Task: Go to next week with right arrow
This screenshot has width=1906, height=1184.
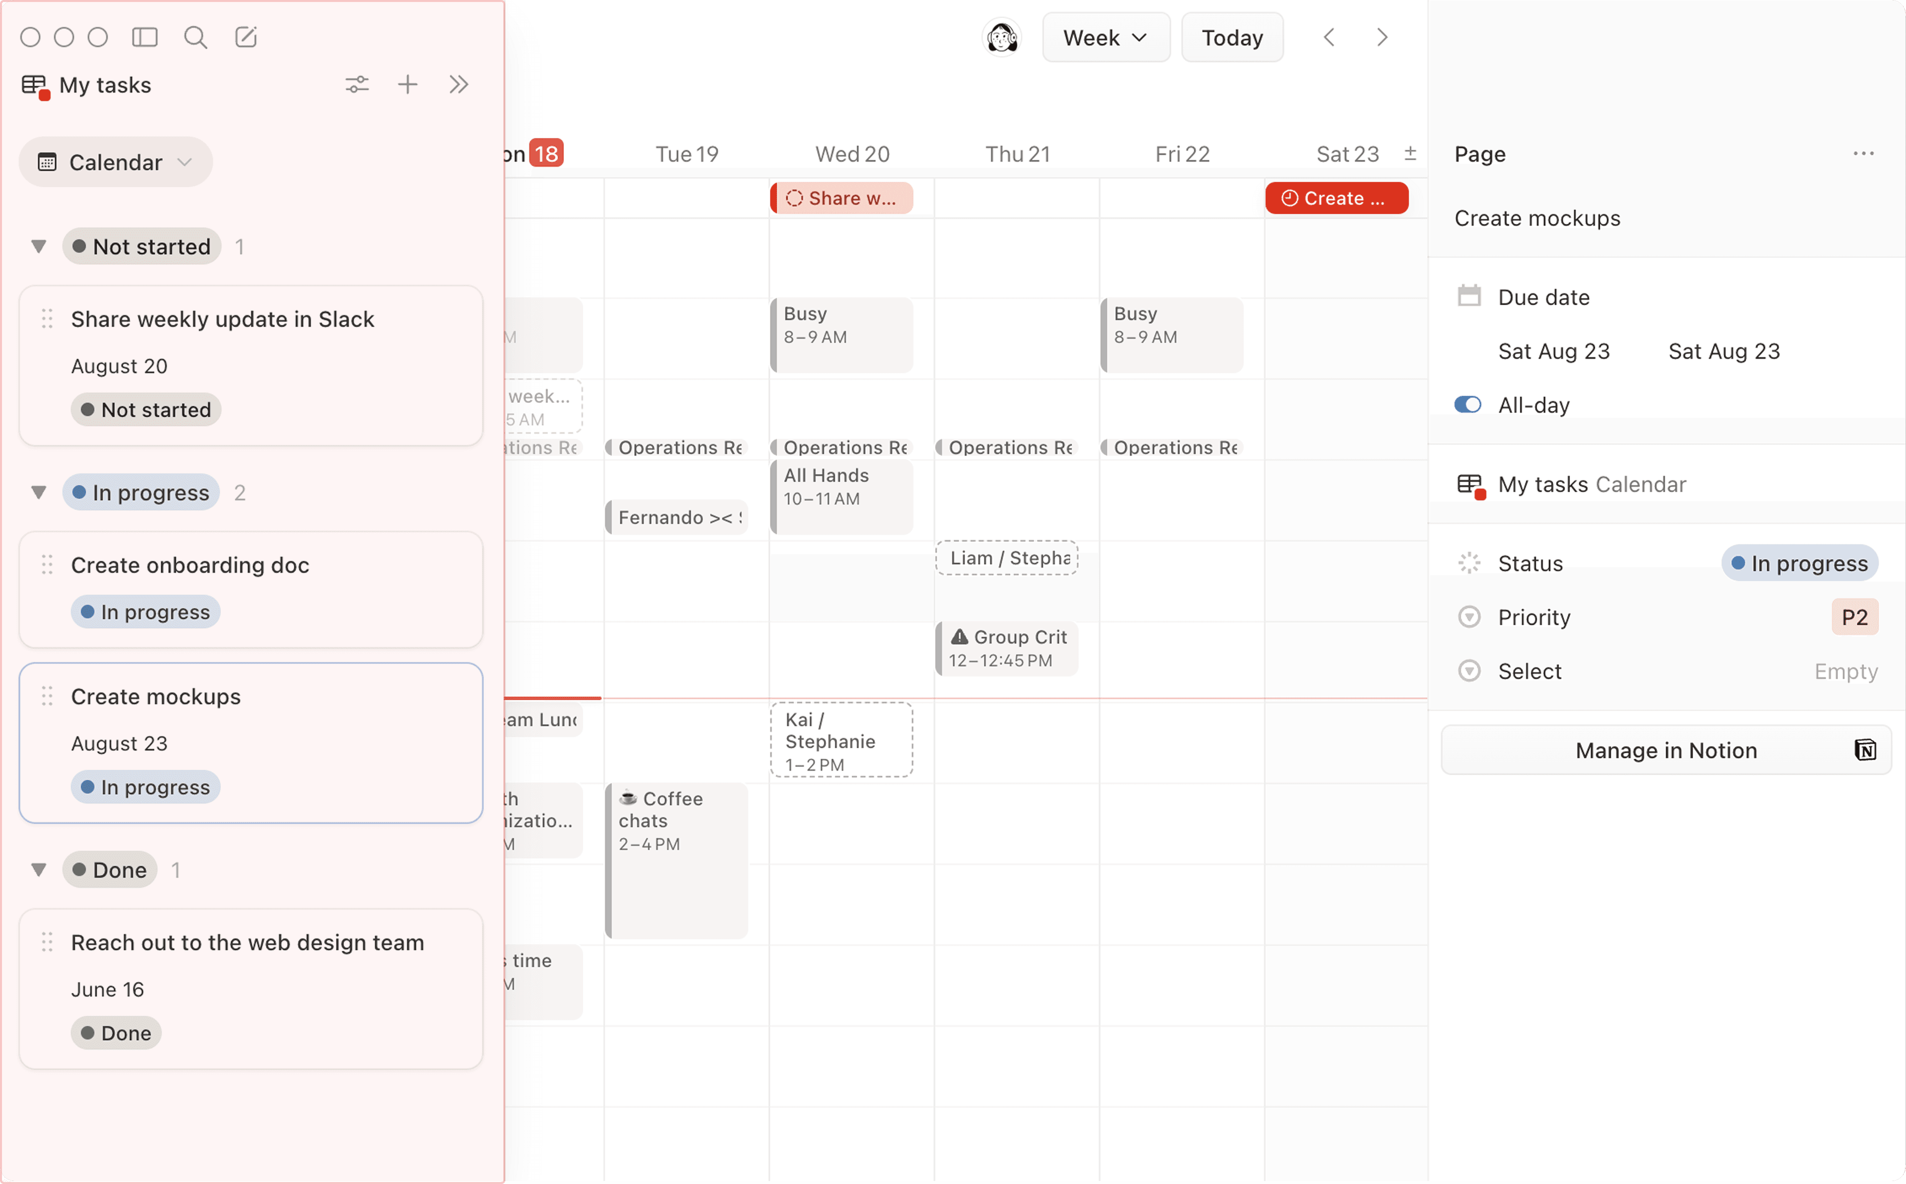Action: click(x=1382, y=38)
